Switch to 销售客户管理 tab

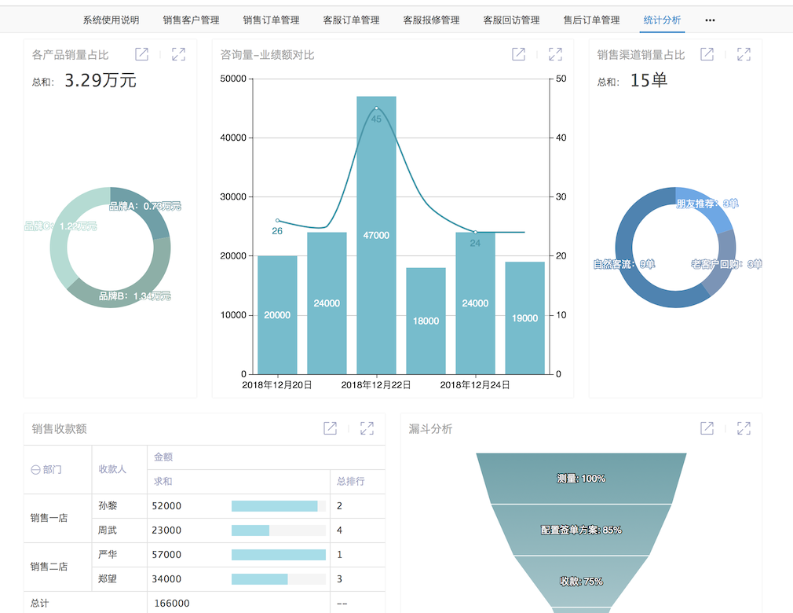[191, 20]
